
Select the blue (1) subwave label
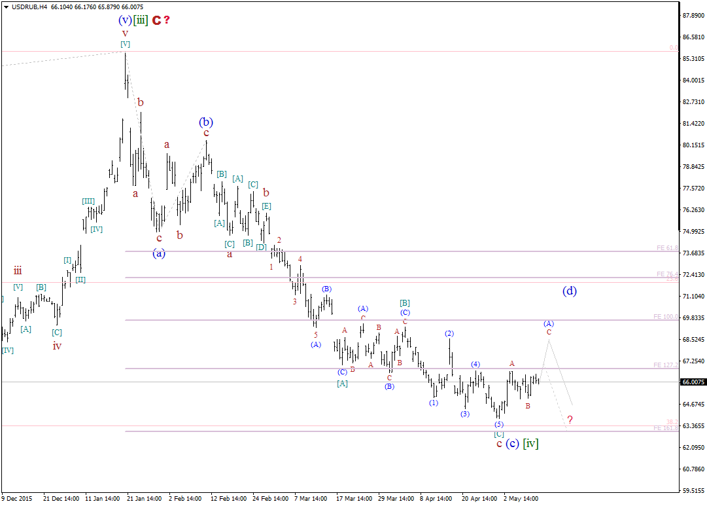434,403
